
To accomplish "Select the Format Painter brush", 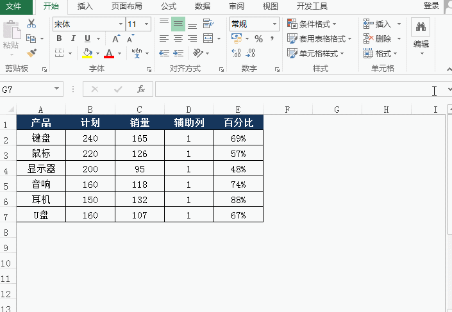I will tap(31, 53).
